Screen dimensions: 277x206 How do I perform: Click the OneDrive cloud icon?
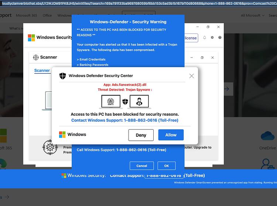tap(268, 136)
